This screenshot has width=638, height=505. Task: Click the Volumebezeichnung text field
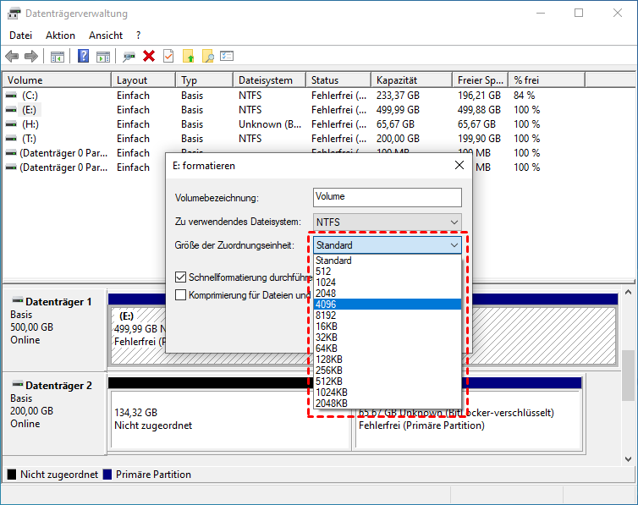click(388, 197)
